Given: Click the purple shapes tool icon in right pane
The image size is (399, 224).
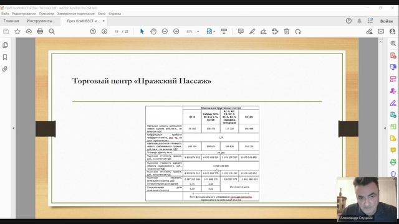Looking at the screenshot, I should pos(393,91).
